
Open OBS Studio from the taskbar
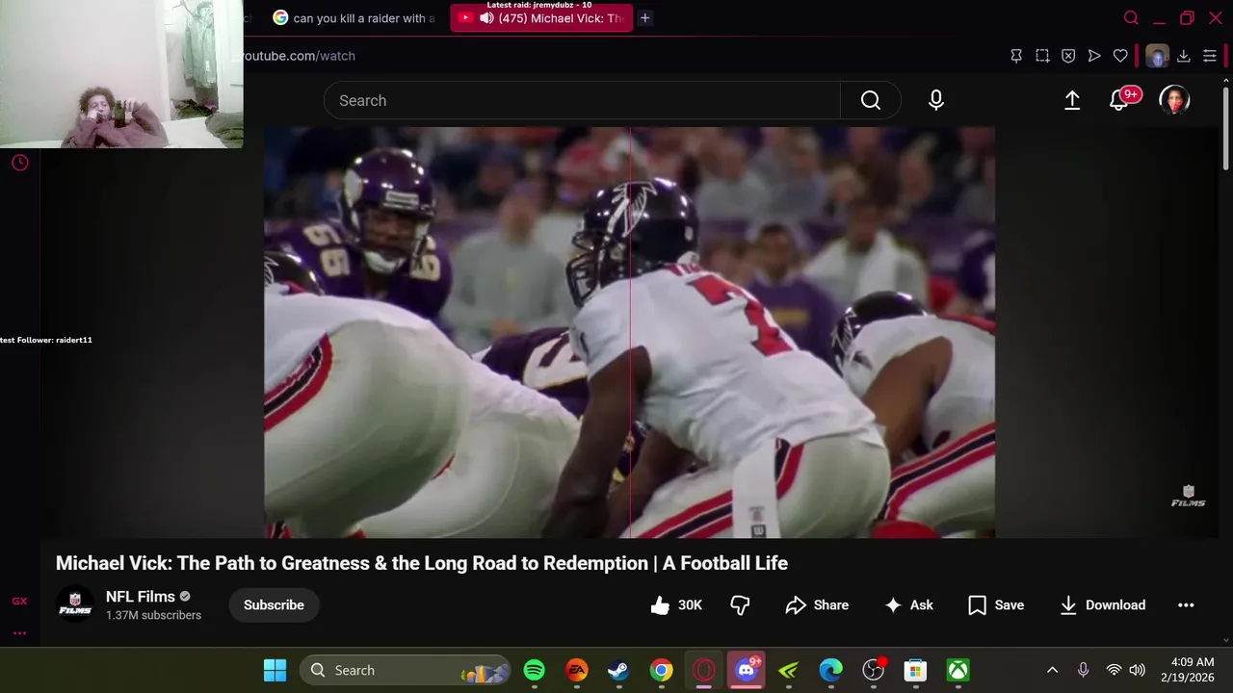pos(873,670)
